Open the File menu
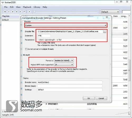 coord(6,7)
